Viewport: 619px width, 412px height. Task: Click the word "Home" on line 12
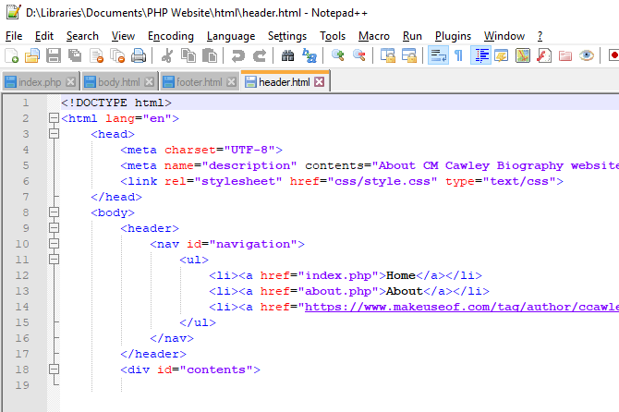point(401,275)
